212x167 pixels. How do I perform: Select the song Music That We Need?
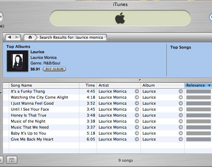coord(30,127)
